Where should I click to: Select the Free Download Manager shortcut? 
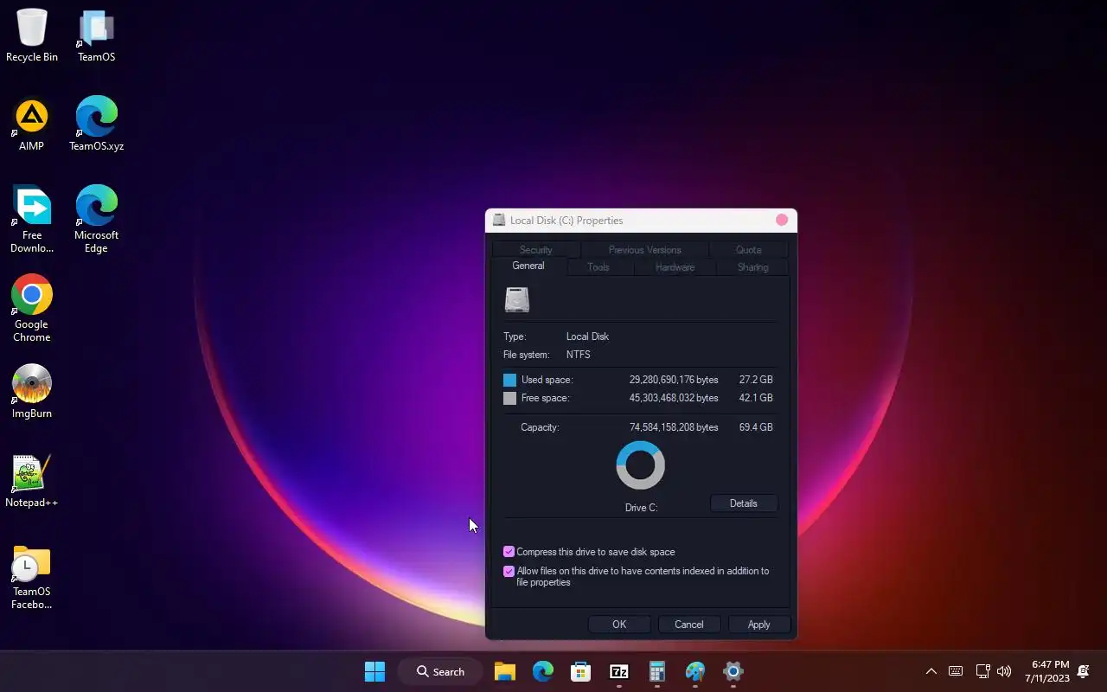(x=32, y=220)
